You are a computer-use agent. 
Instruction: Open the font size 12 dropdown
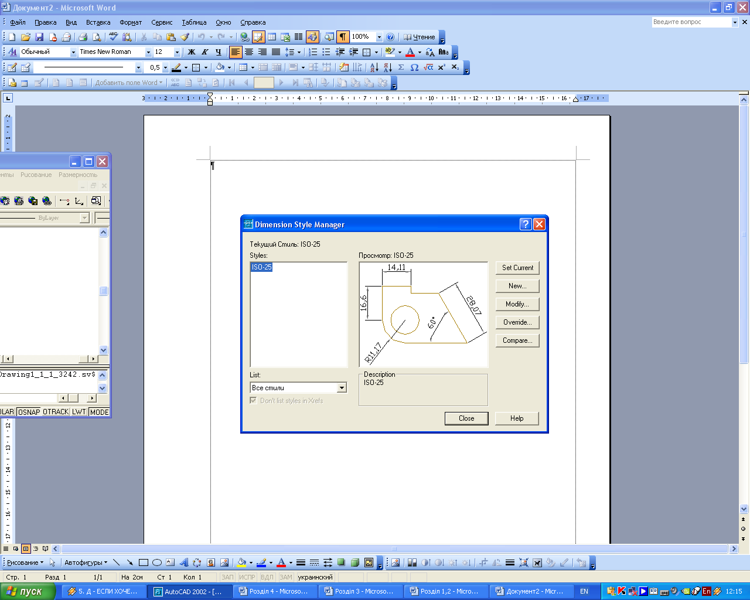coord(177,52)
